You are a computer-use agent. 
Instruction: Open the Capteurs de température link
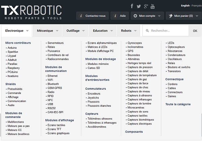point(142,75)
